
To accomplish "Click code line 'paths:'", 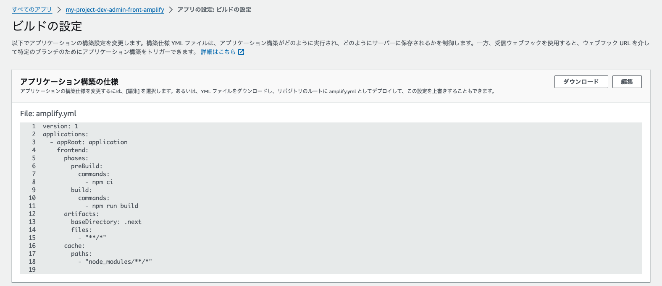I will click(81, 254).
